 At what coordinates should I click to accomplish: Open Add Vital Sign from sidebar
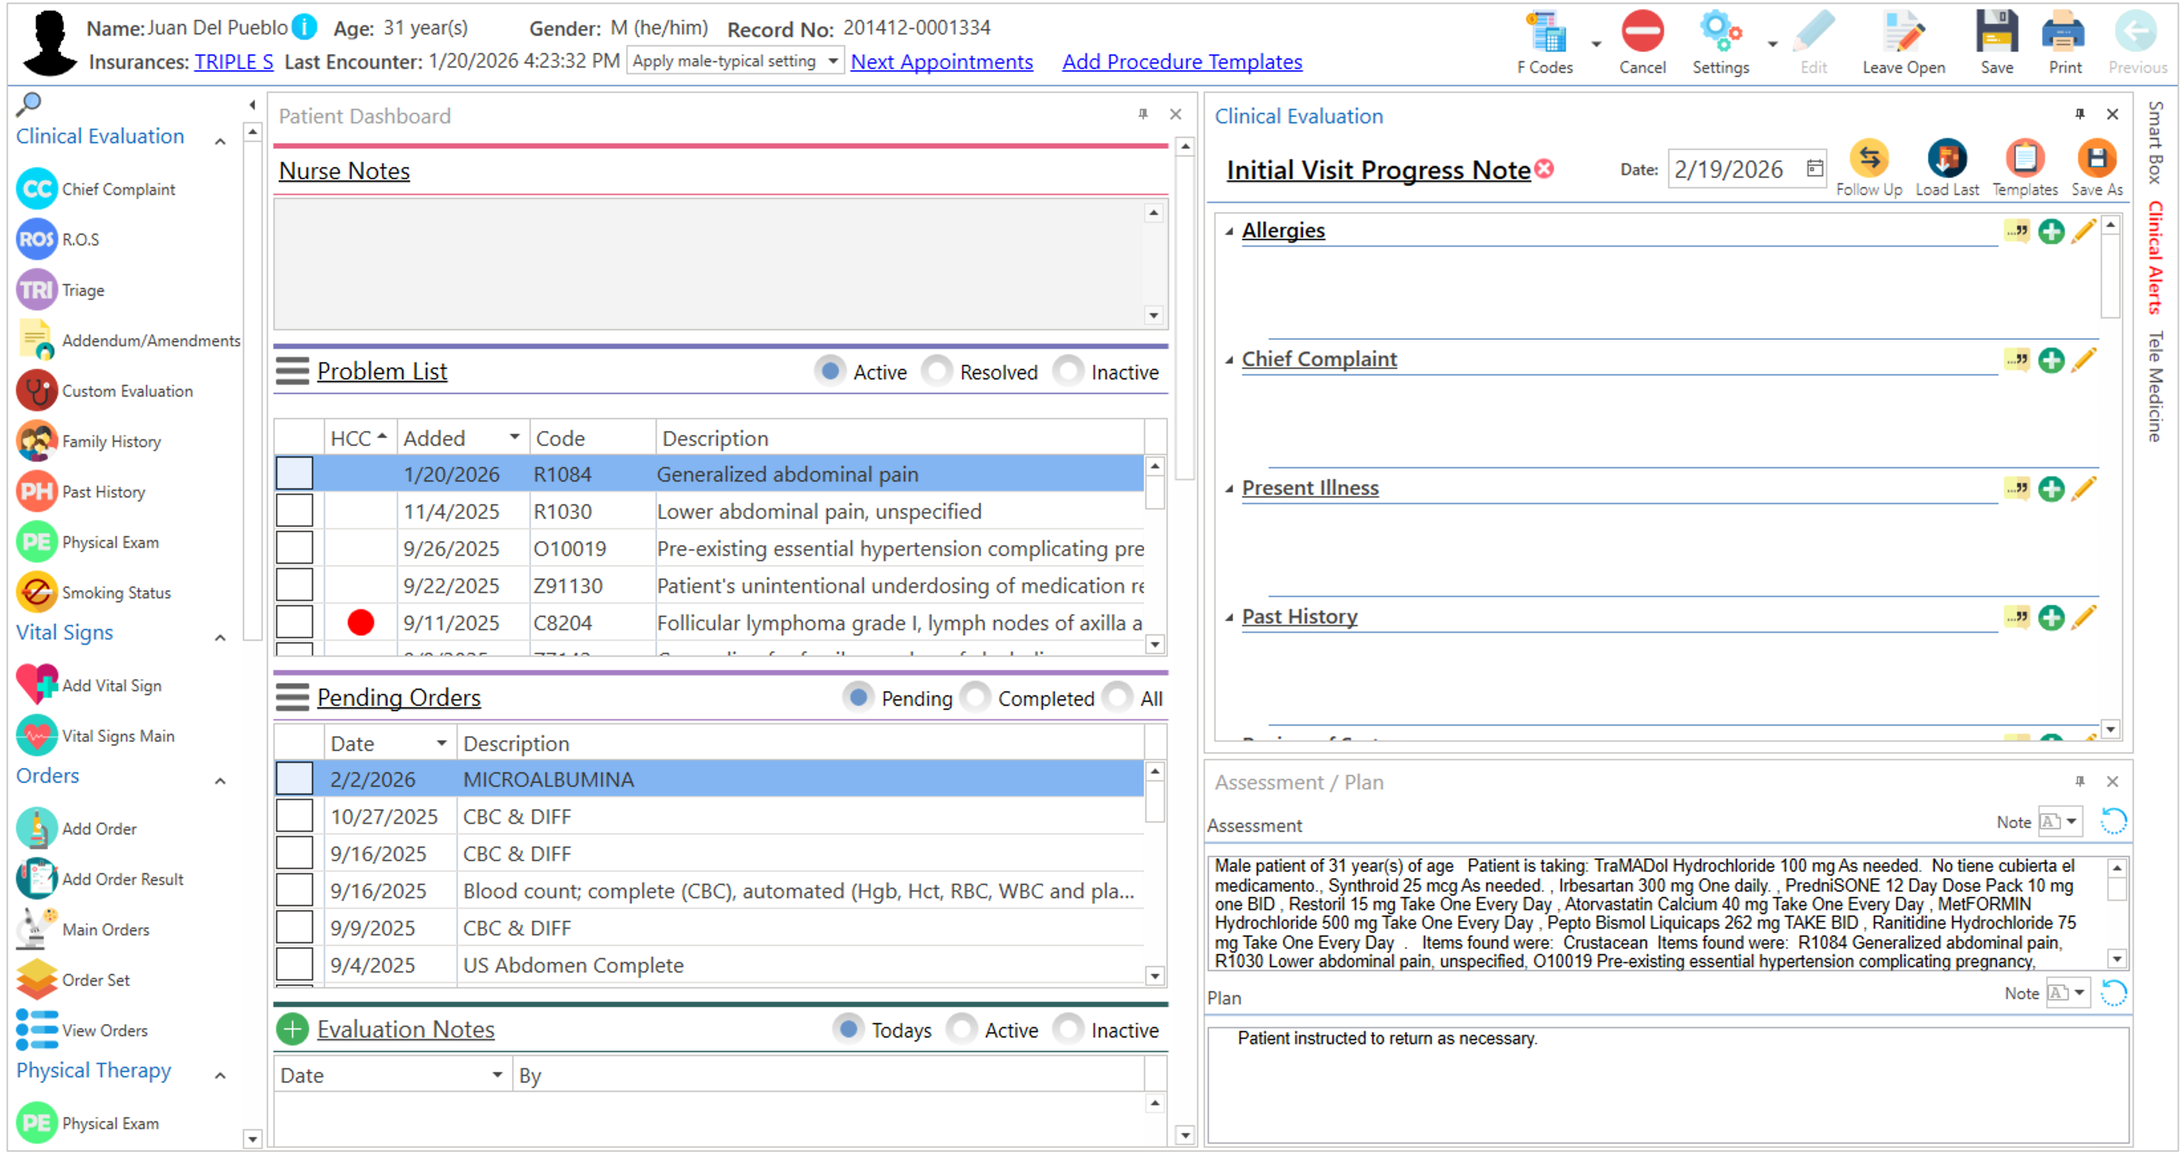(x=111, y=685)
